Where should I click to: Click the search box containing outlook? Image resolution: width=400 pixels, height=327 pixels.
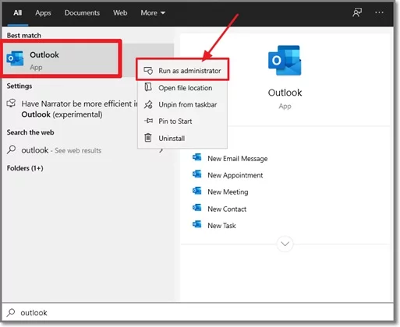pyautogui.click(x=197, y=312)
